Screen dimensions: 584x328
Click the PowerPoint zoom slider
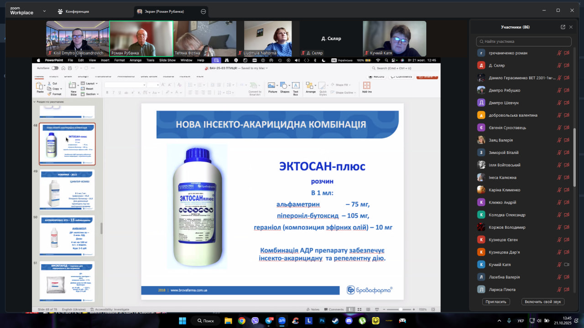(401, 309)
